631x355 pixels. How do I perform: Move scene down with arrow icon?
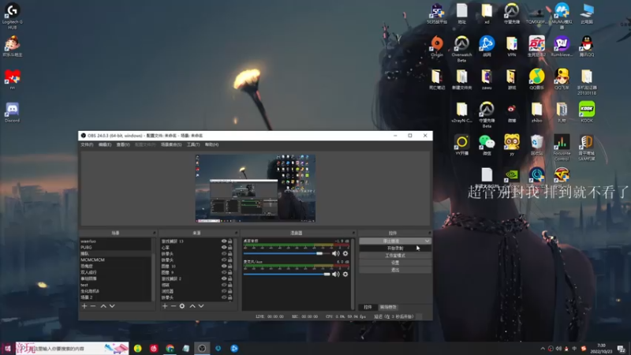(x=112, y=306)
